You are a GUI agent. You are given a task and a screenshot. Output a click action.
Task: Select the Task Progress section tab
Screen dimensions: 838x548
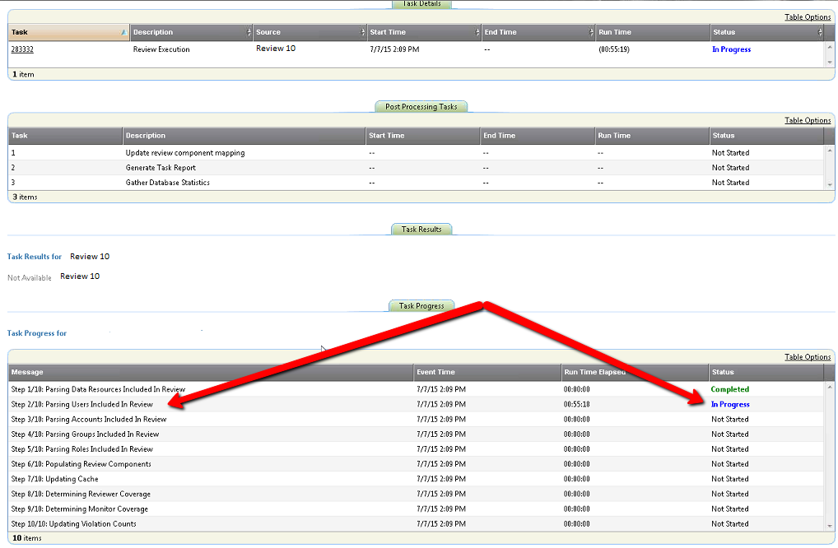[x=421, y=306]
